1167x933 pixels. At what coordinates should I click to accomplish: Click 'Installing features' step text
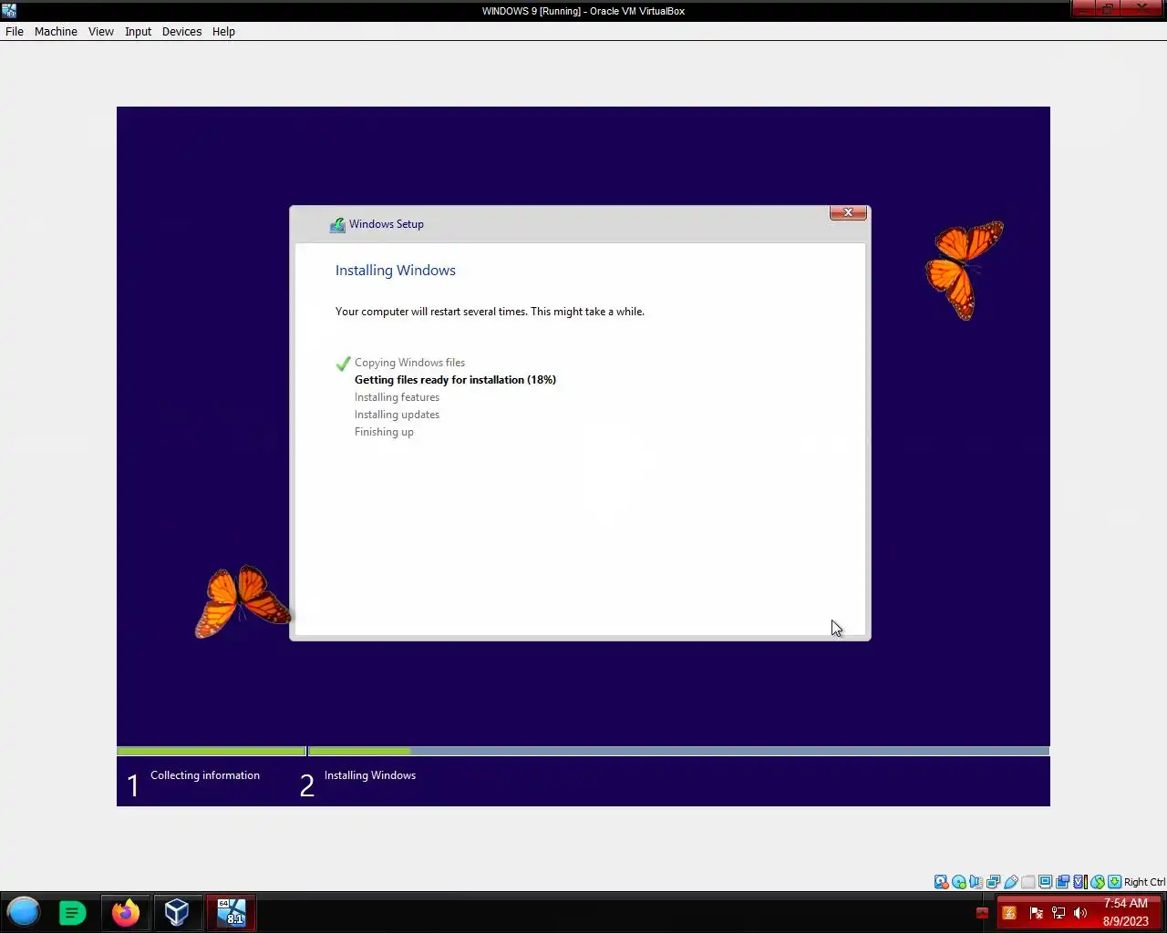(x=397, y=397)
